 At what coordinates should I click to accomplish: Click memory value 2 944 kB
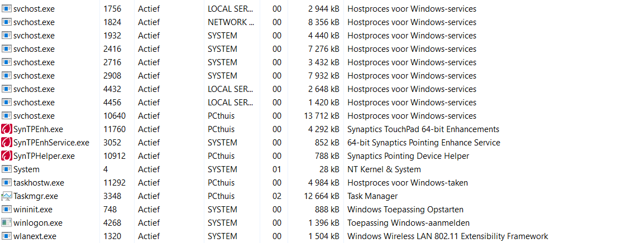324,8
